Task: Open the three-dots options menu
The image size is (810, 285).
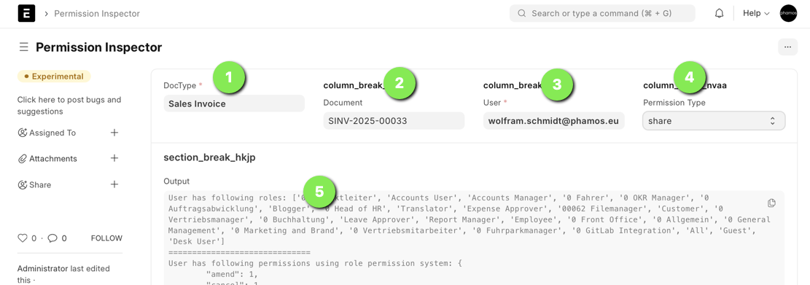Action: pyautogui.click(x=787, y=47)
